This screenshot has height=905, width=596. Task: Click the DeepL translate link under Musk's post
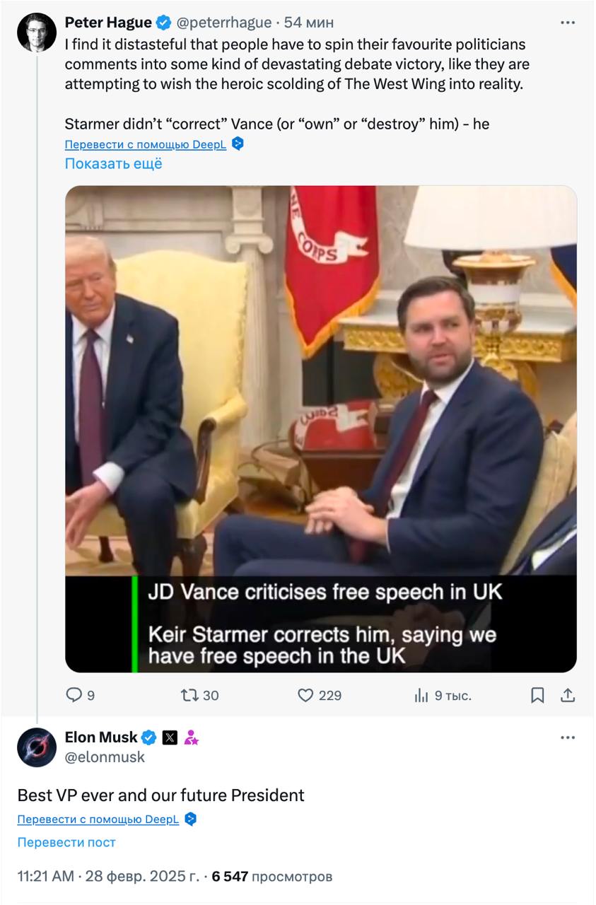coord(98,819)
